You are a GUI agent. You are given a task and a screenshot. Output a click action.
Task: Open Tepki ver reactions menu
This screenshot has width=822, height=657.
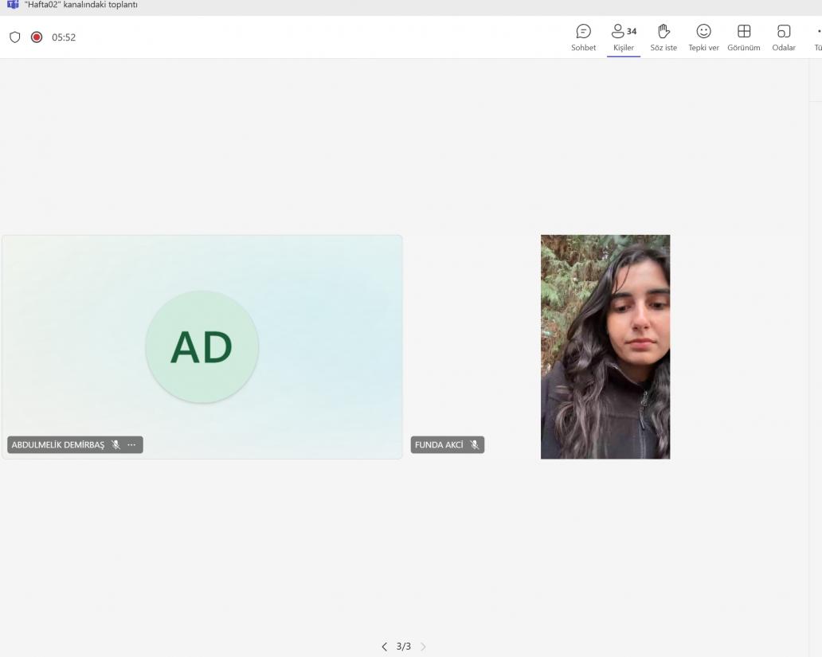pos(703,37)
